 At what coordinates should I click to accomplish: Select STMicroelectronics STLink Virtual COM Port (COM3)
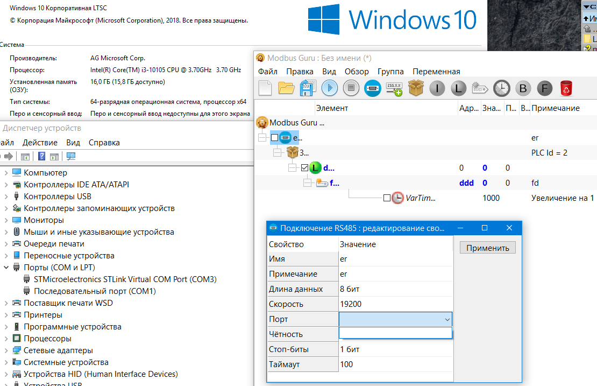(x=125, y=279)
